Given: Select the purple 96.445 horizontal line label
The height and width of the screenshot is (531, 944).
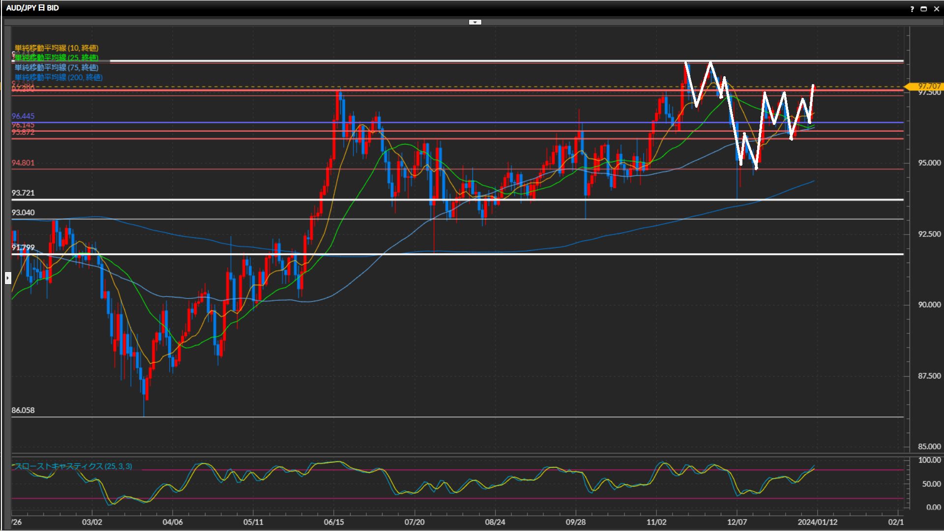Looking at the screenshot, I should coord(23,116).
